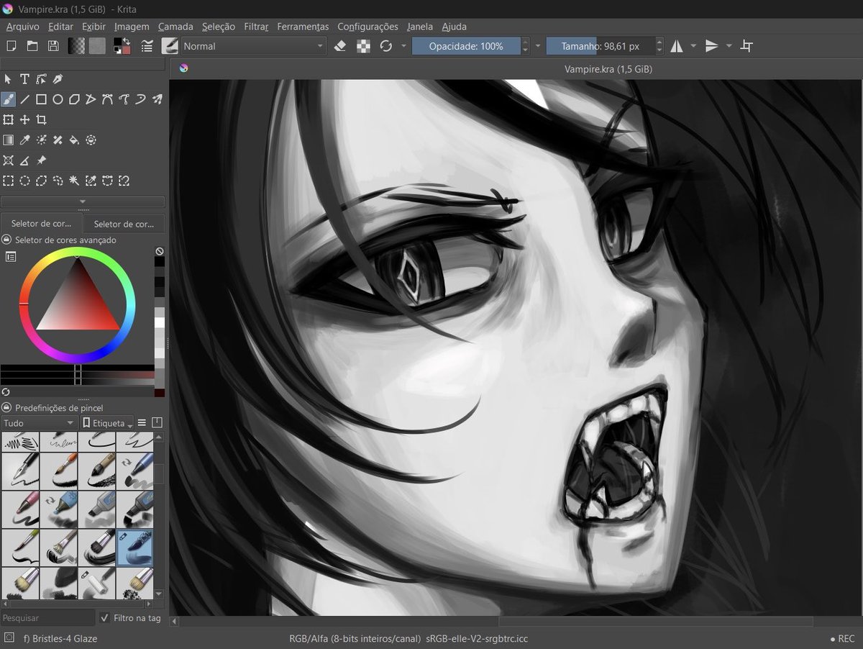Toggle the 'Filtro na tag' checkbox
Image resolution: width=863 pixels, height=649 pixels.
tap(105, 618)
